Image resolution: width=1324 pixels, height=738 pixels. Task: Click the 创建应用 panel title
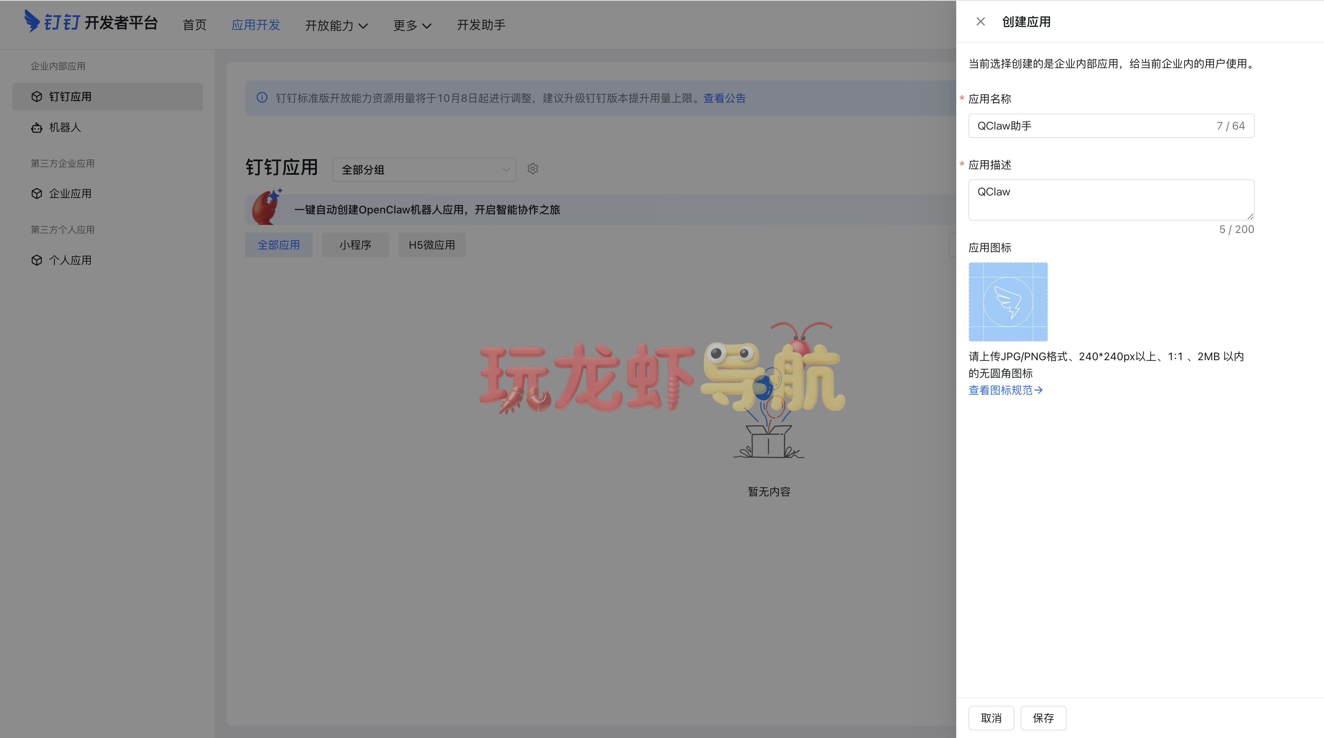(x=1026, y=21)
